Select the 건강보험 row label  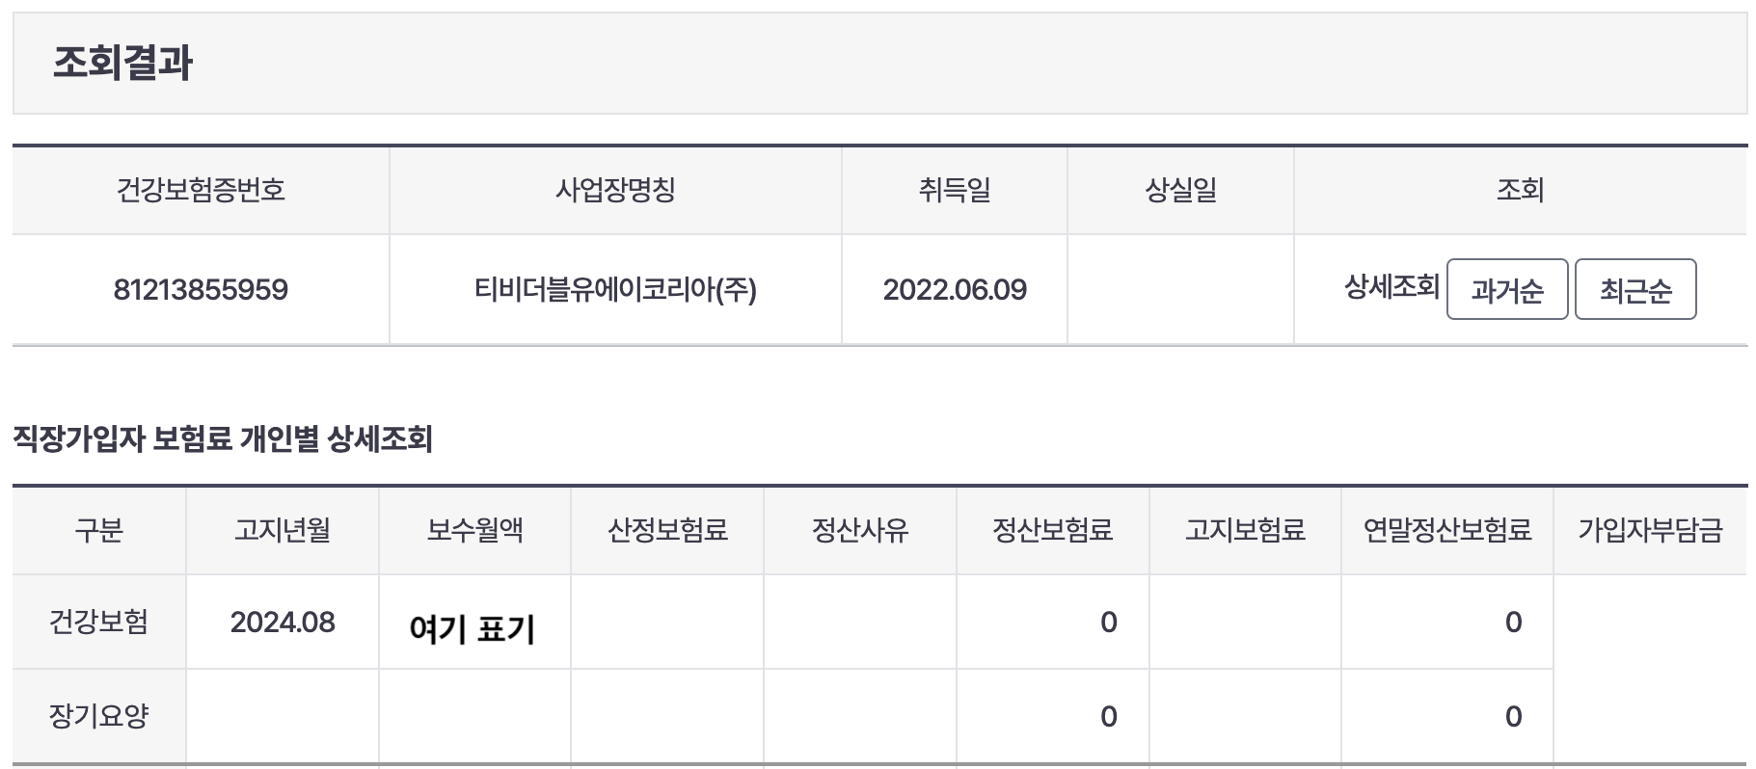[97, 622]
